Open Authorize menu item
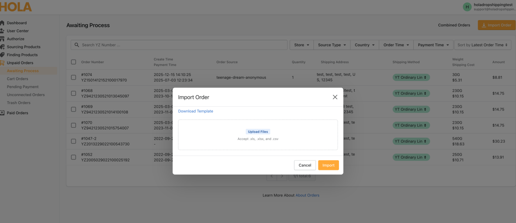The height and width of the screenshot is (223, 516). pos(16,39)
